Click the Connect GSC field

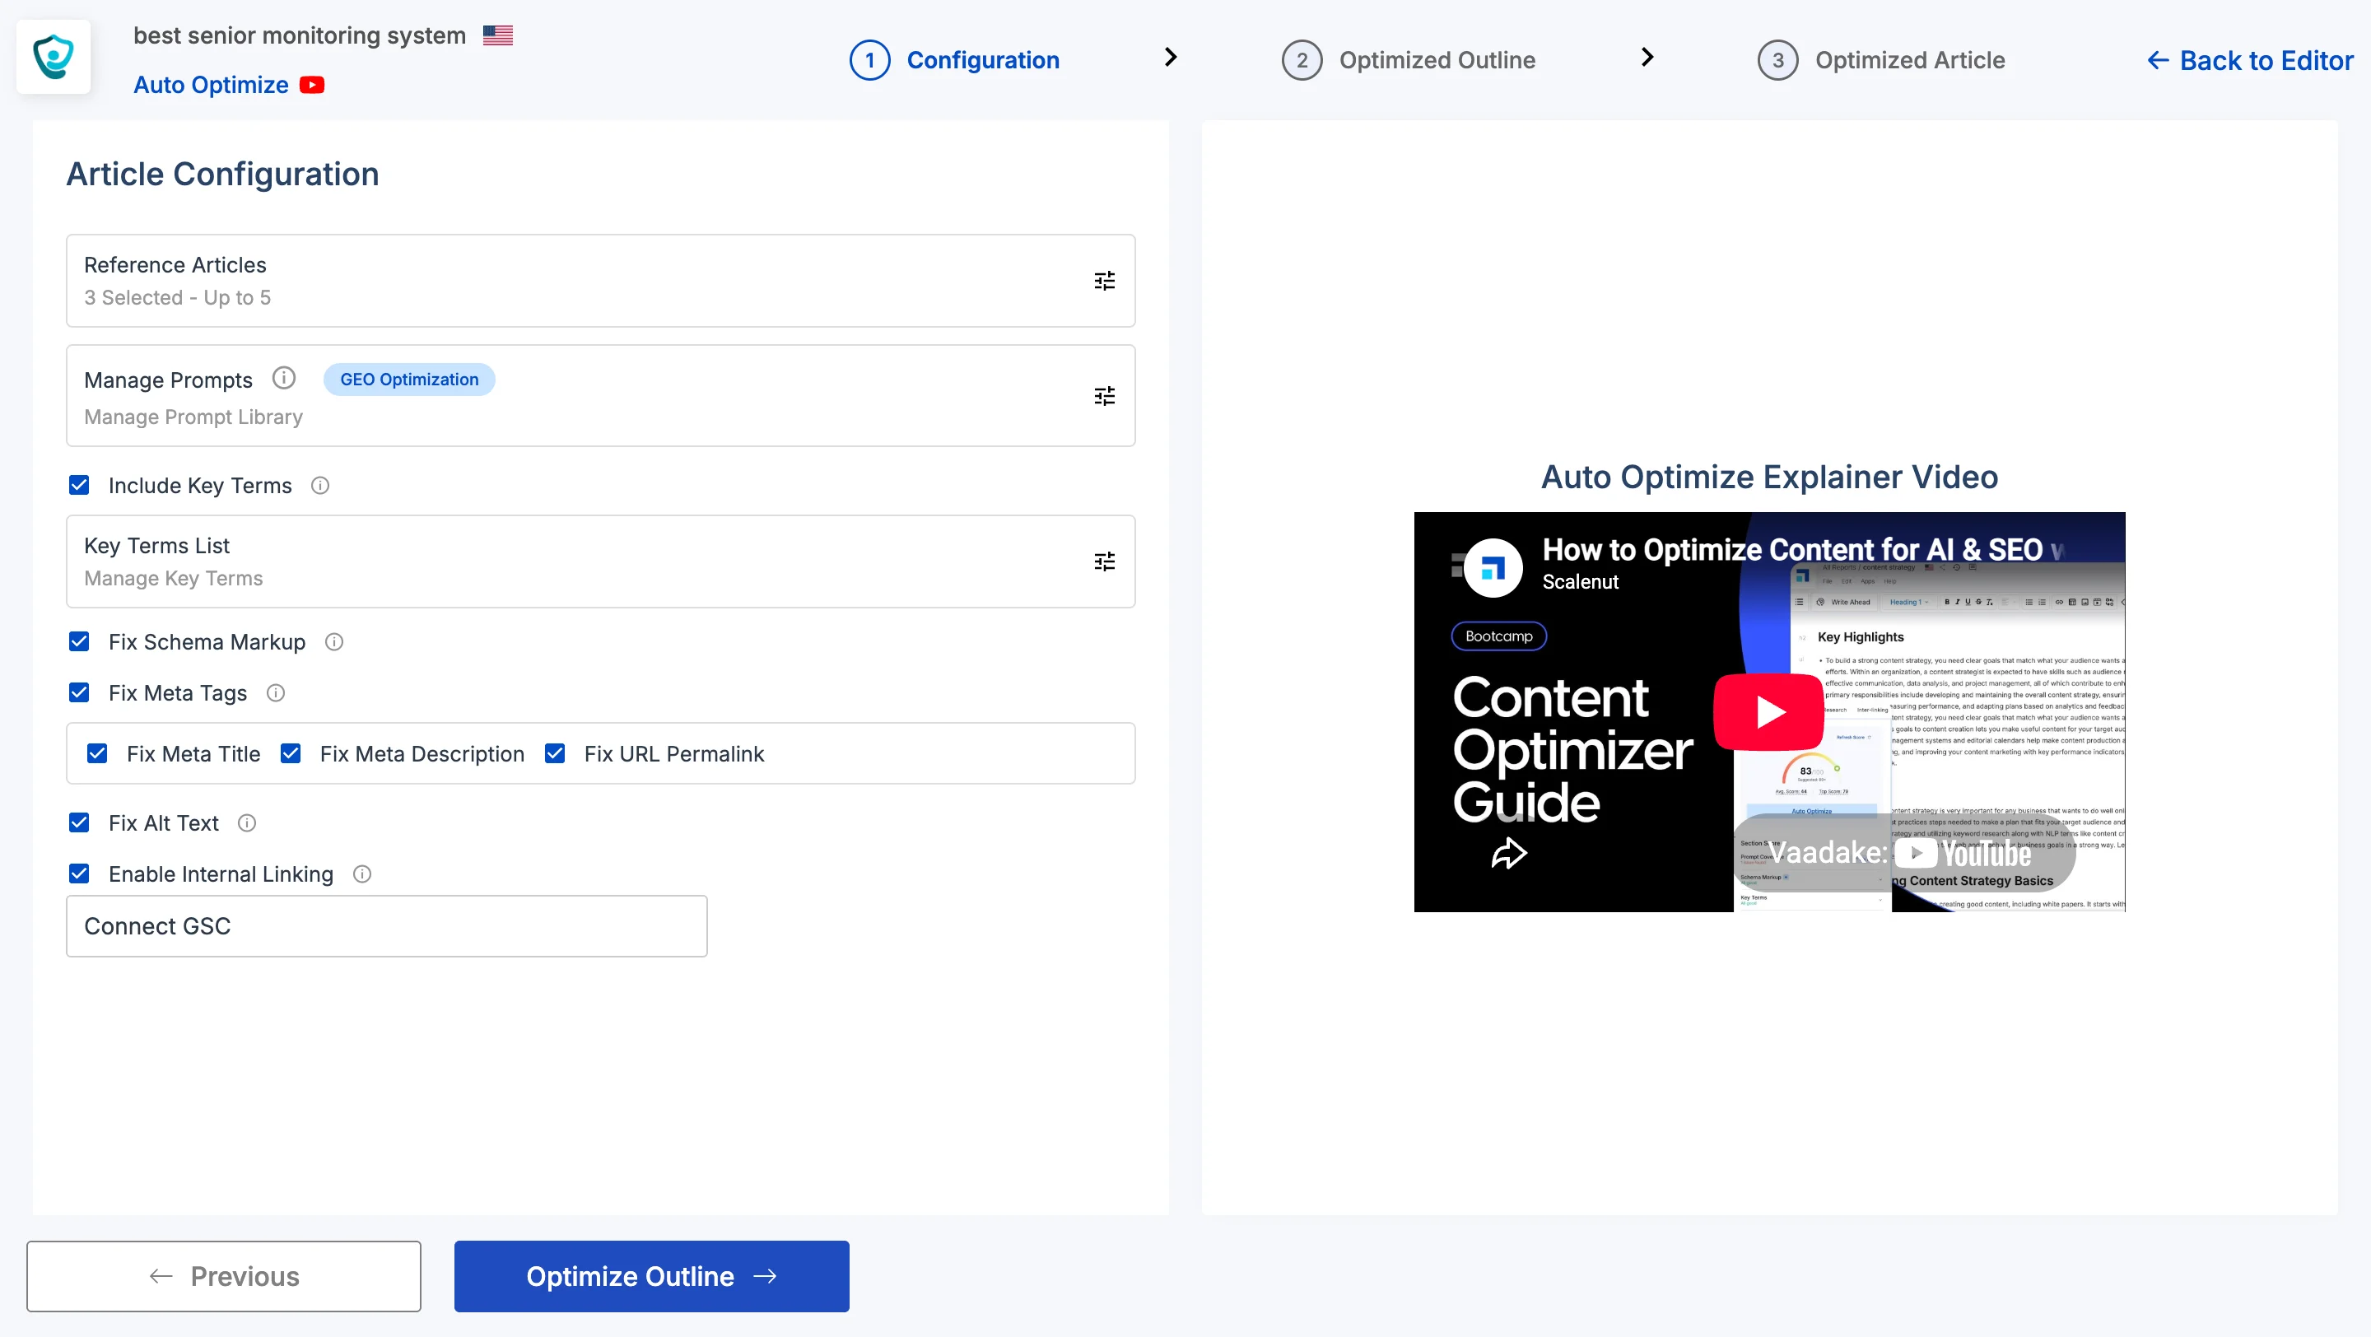pyautogui.click(x=387, y=925)
